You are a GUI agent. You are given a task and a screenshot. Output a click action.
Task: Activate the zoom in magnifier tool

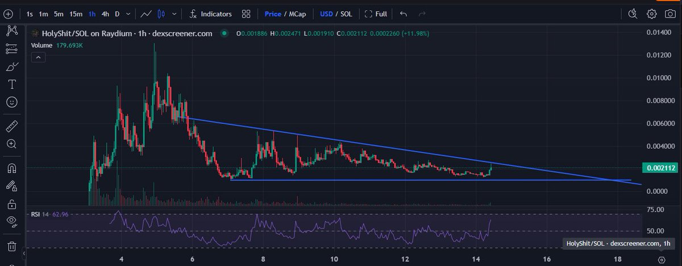click(x=11, y=144)
